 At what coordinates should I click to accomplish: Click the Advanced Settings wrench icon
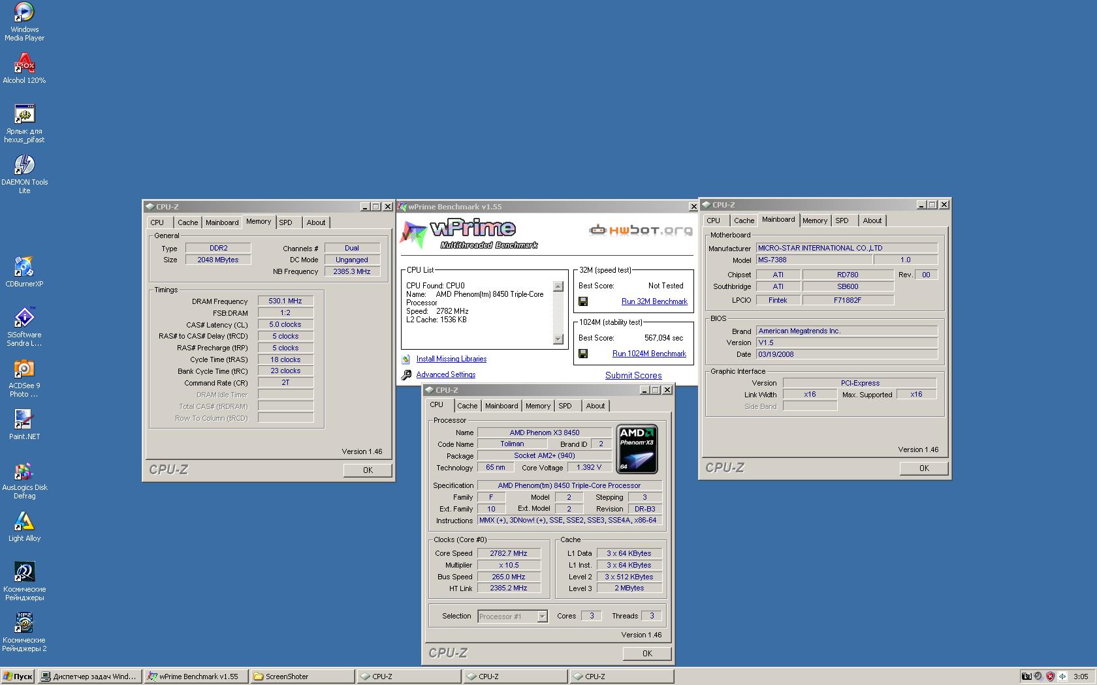406,374
